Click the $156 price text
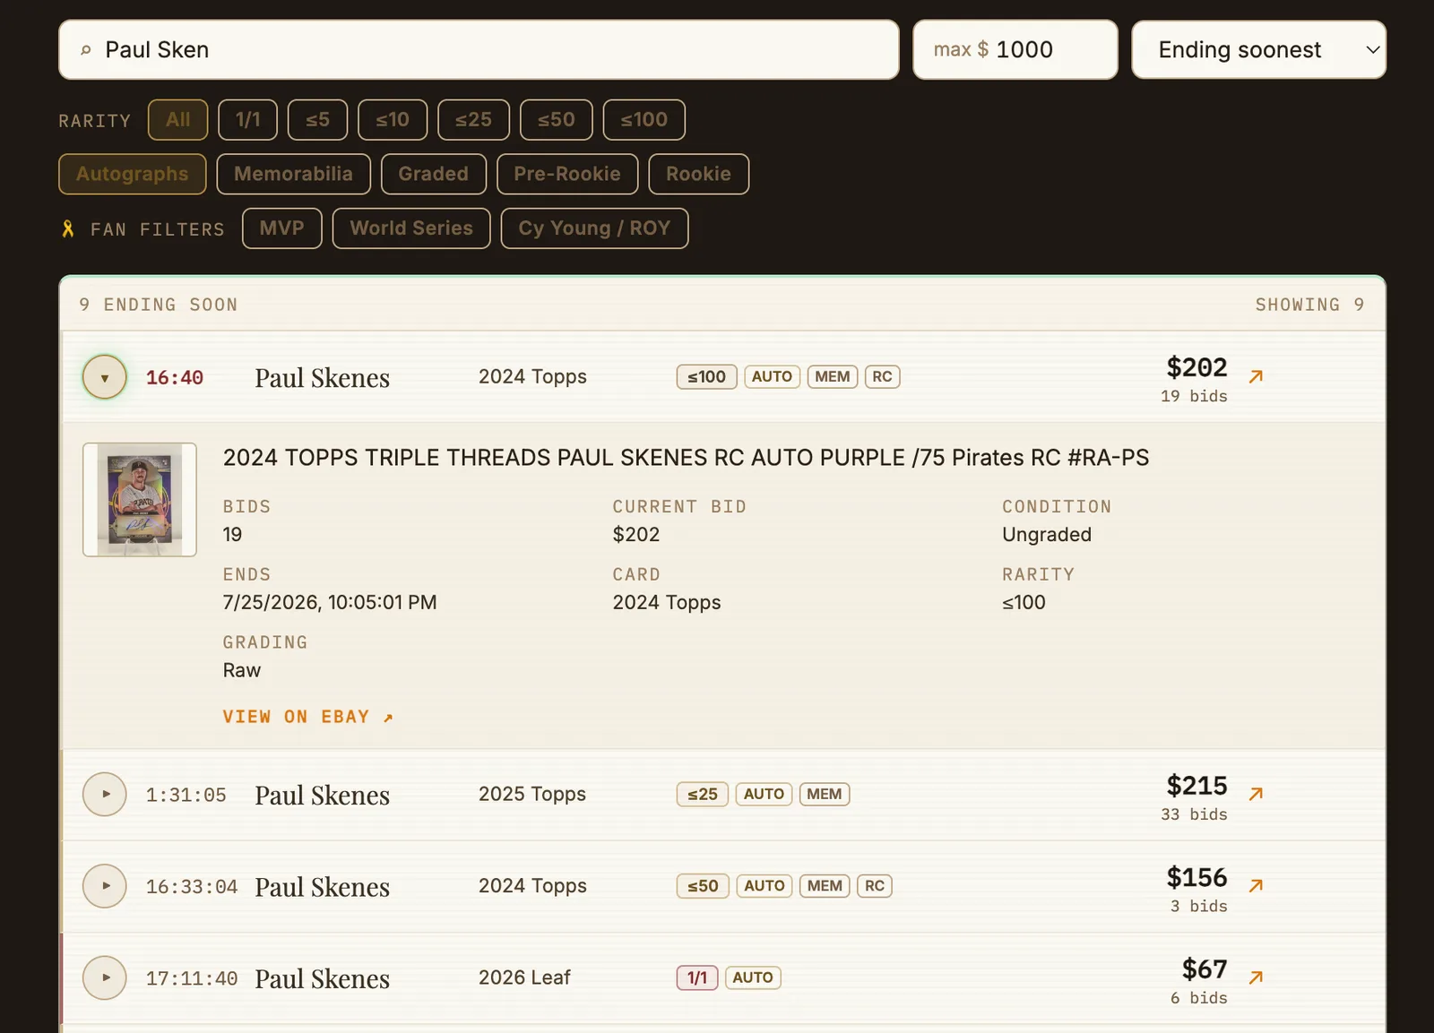 coord(1196,877)
